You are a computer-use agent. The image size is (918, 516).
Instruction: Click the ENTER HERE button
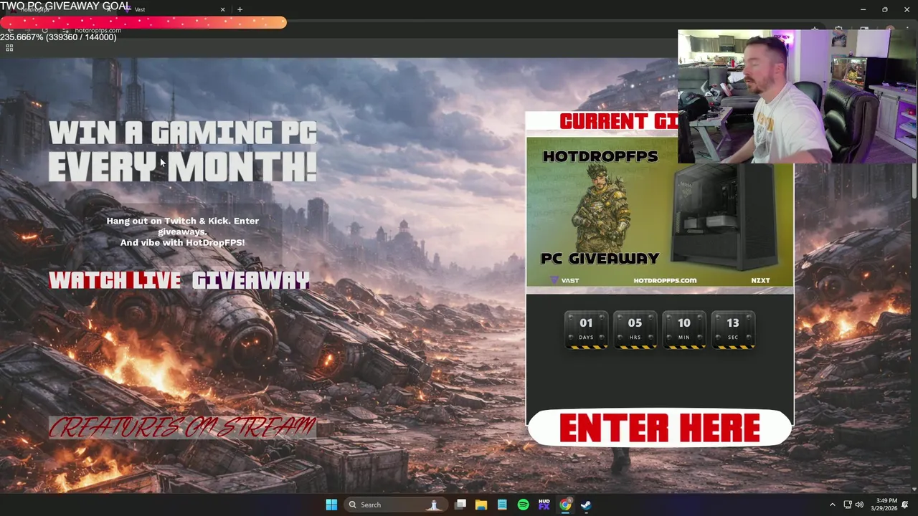pos(659,428)
